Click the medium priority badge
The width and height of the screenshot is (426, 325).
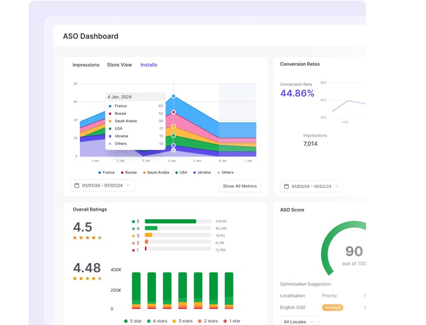click(332, 308)
